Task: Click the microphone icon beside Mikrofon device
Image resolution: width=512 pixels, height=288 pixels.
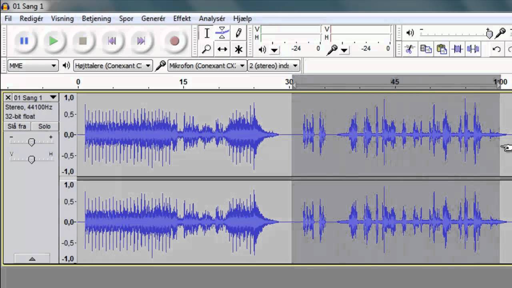Action: pyautogui.click(x=160, y=66)
